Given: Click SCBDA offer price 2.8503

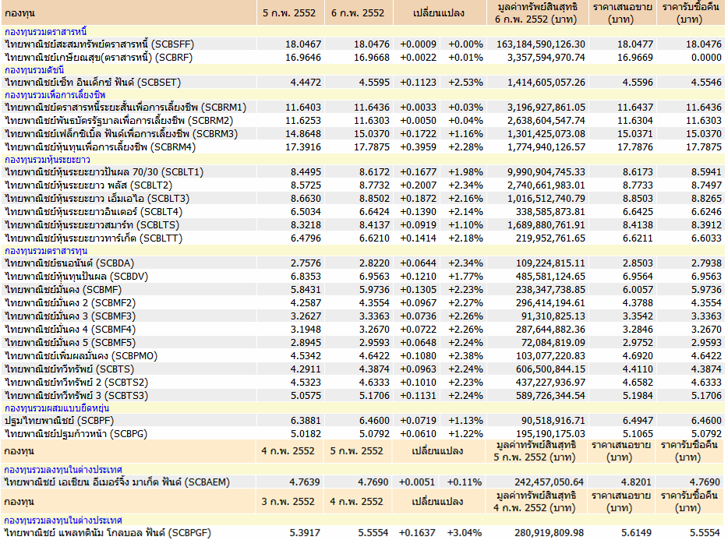Looking at the screenshot, I should pos(638,263).
